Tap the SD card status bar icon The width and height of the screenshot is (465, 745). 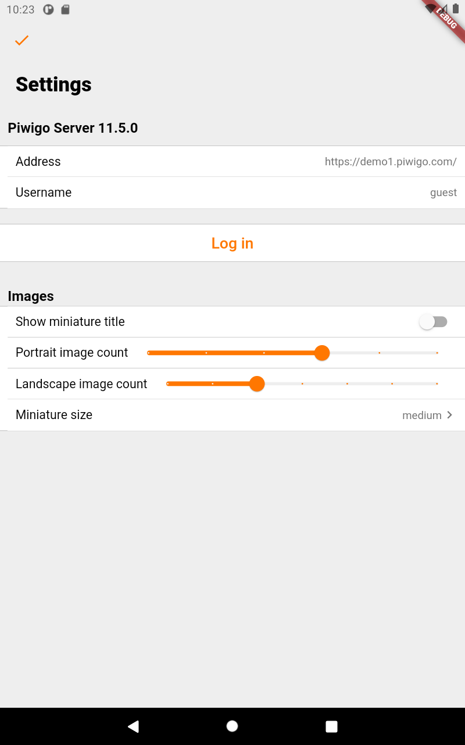click(x=66, y=10)
